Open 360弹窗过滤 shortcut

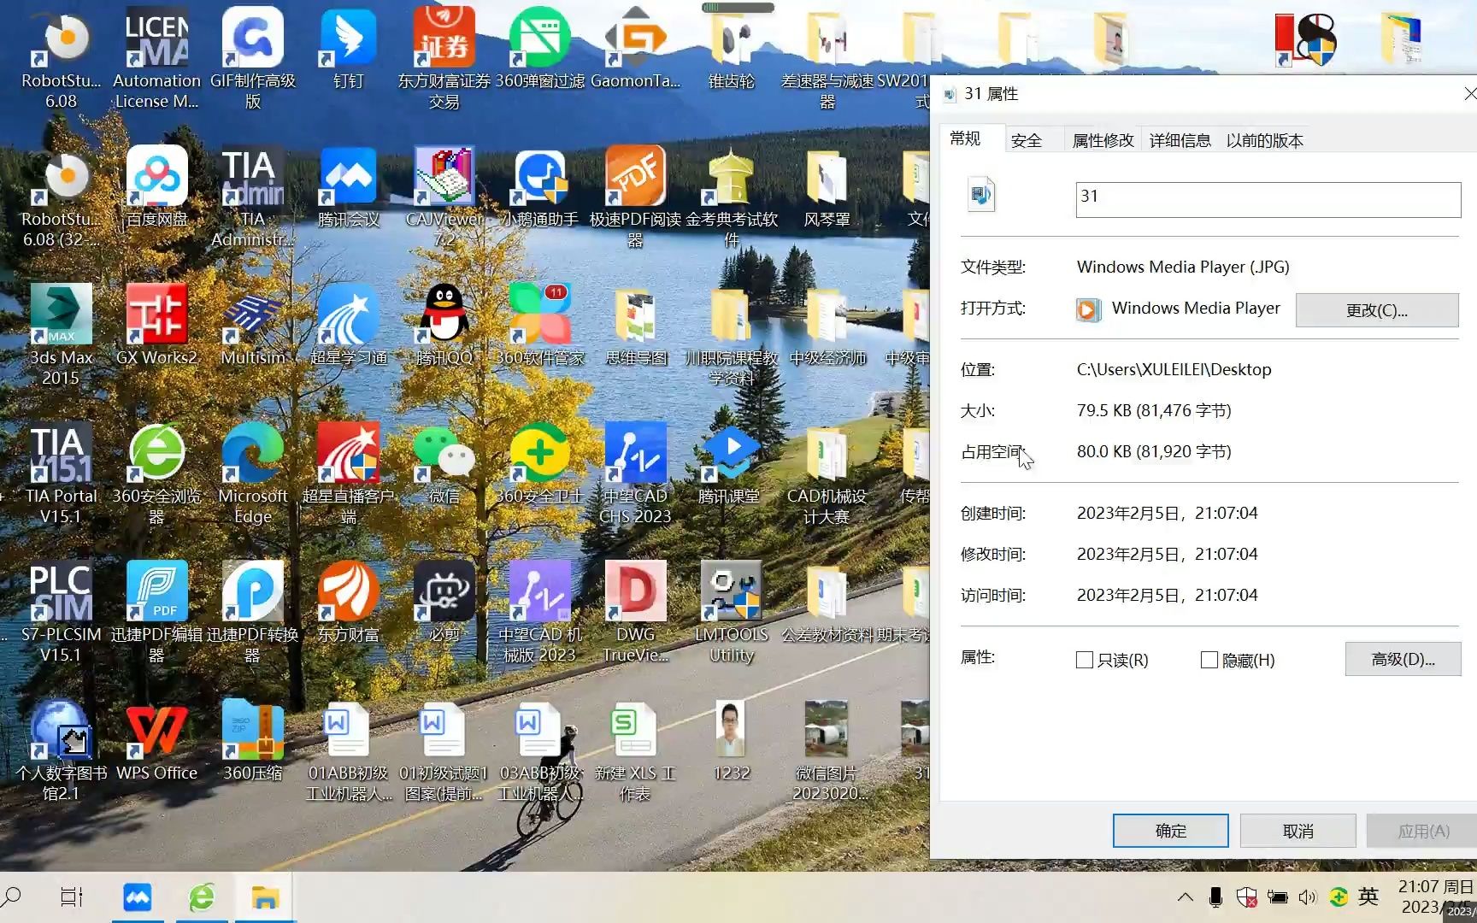point(539,50)
